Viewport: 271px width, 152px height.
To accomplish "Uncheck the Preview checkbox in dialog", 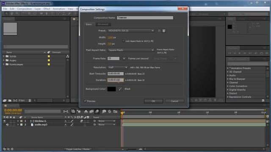I will pyautogui.click(x=85, y=101).
